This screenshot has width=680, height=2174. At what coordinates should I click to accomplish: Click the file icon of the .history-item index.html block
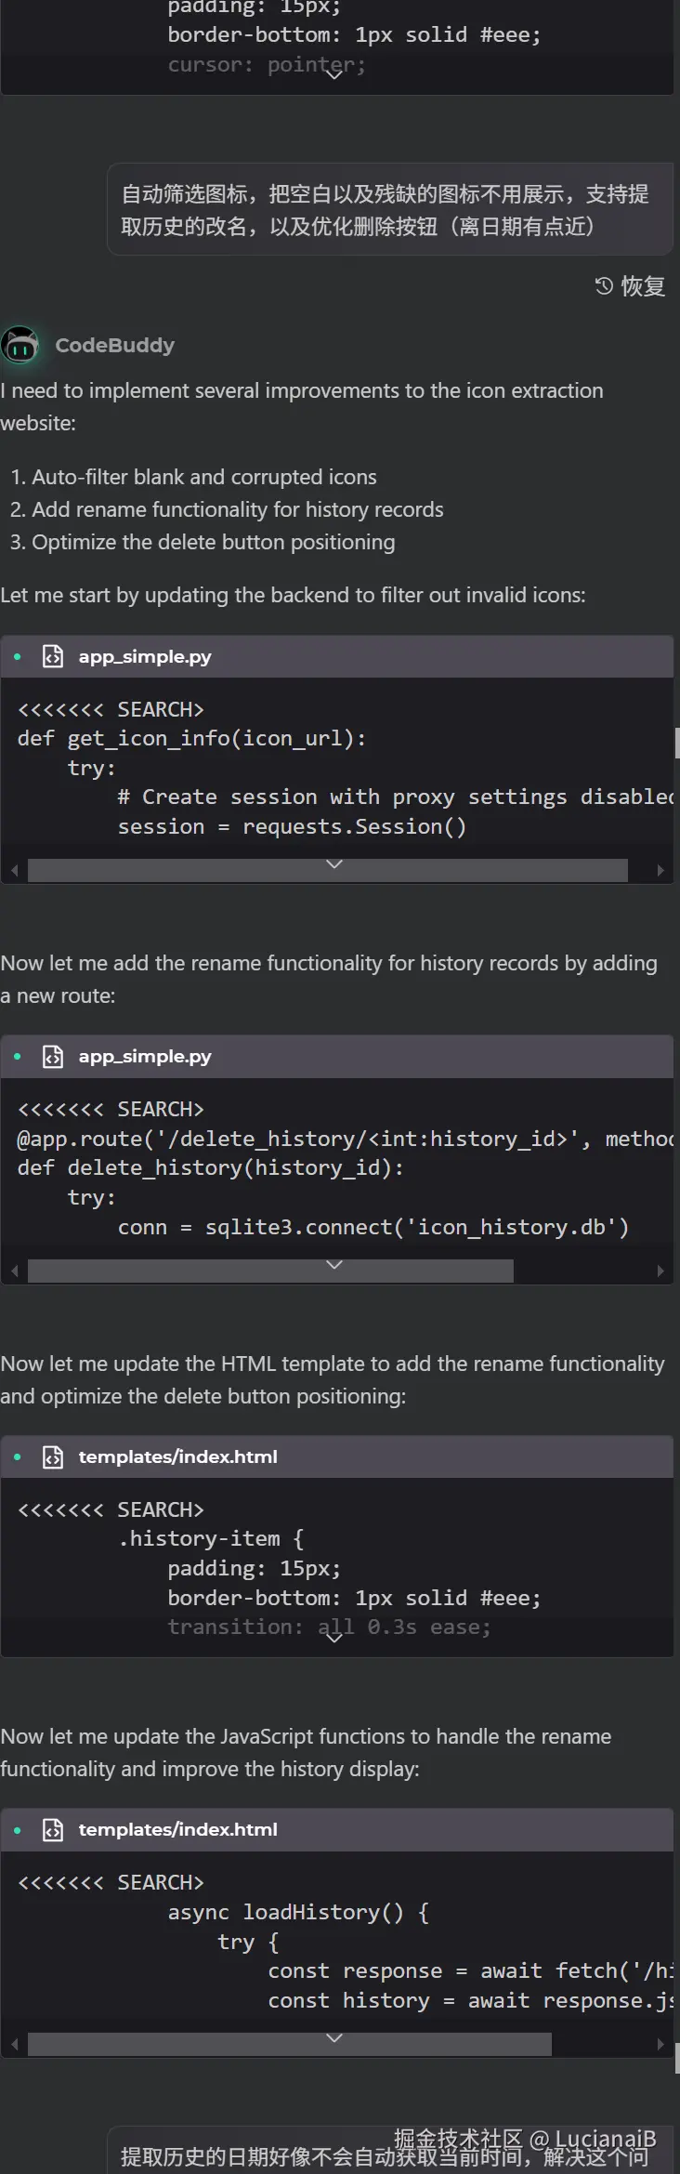point(53,1457)
